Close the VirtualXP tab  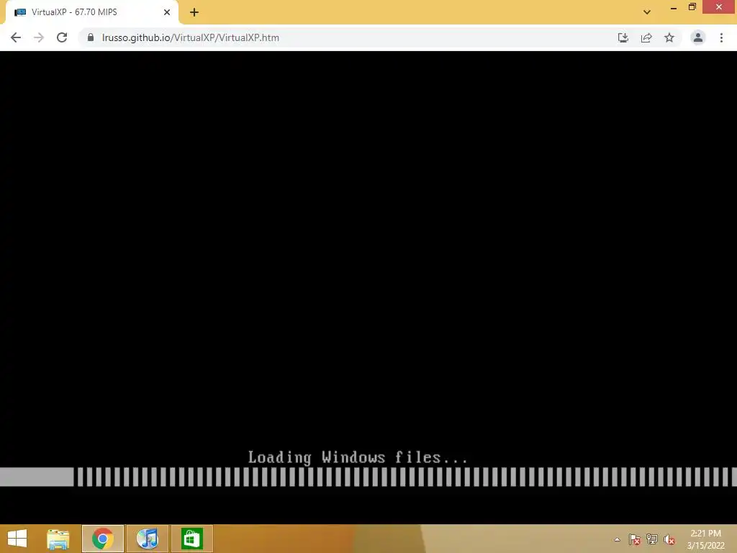167,12
